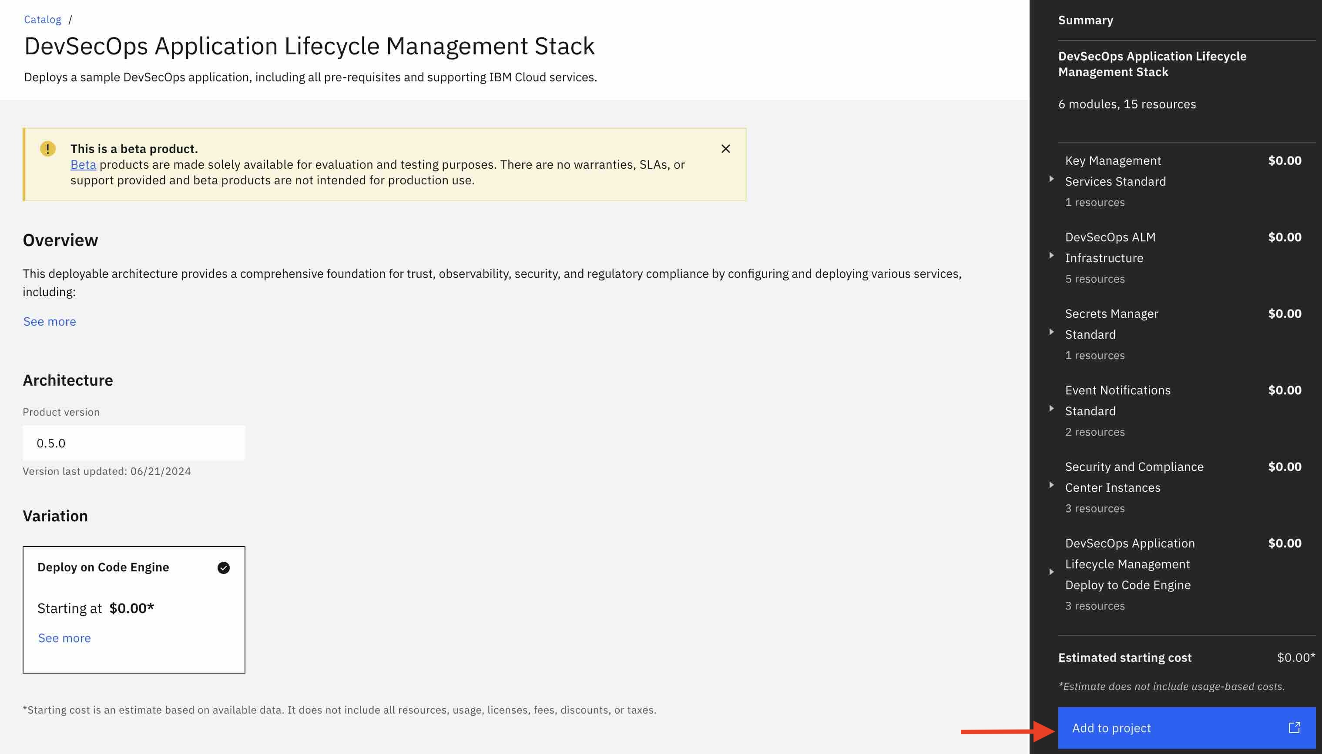This screenshot has height=754, width=1322.
Task: Click See more under Overview
Action: pos(50,322)
